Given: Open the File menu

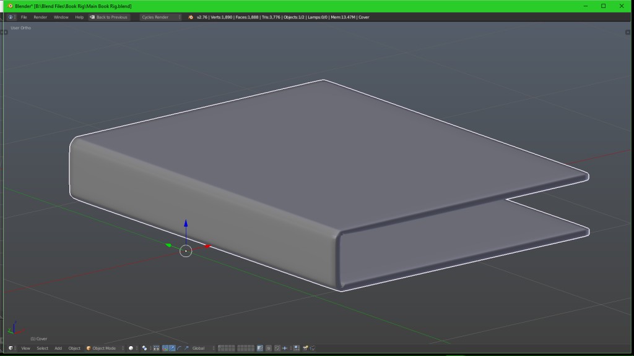Looking at the screenshot, I should coord(24,17).
